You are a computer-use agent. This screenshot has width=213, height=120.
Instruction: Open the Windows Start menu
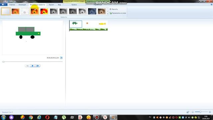pos(3,117)
